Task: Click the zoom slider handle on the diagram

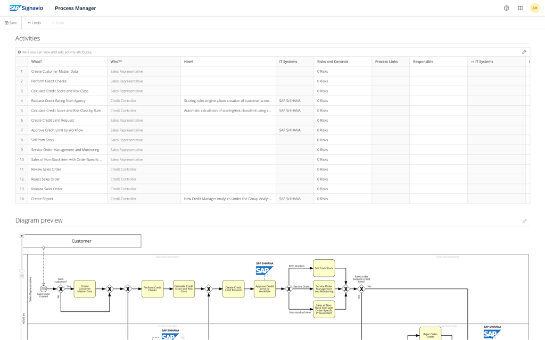Action: [21, 270]
